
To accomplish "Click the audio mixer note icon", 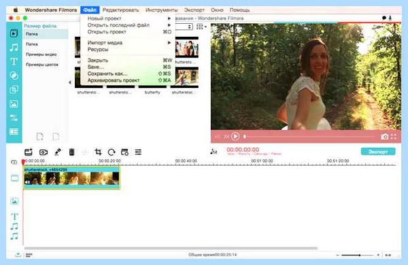I will (x=214, y=151).
